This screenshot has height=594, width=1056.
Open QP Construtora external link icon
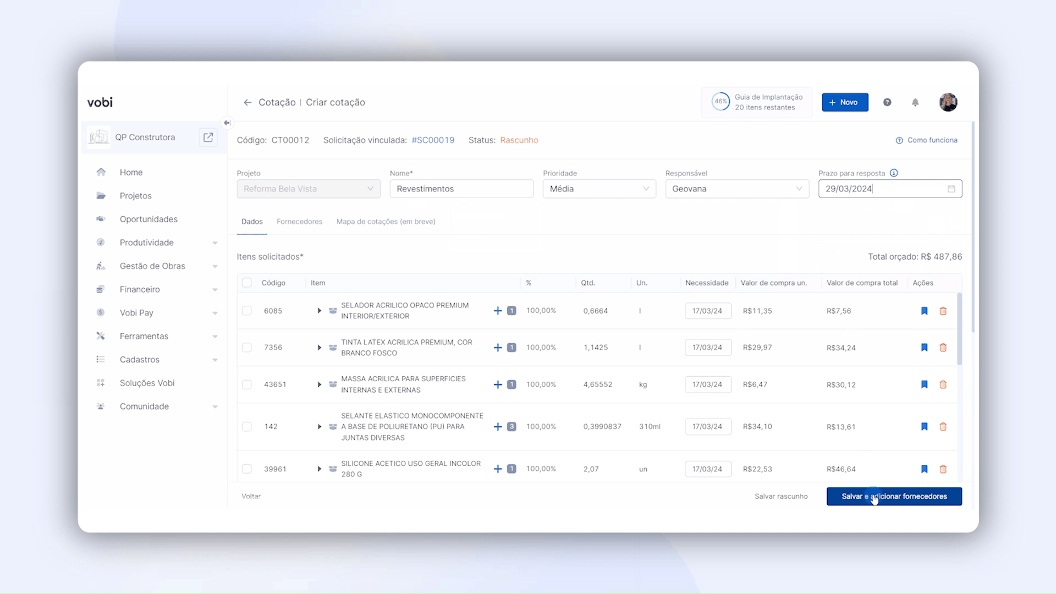pyautogui.click(x=208, y=137)
